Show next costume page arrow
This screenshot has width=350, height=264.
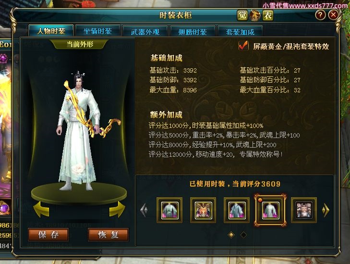click(326, 210)
